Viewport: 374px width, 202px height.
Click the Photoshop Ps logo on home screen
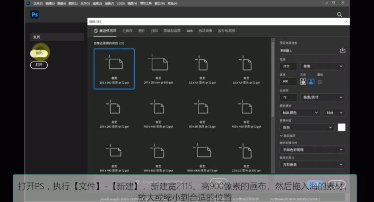tap(34, 14)
